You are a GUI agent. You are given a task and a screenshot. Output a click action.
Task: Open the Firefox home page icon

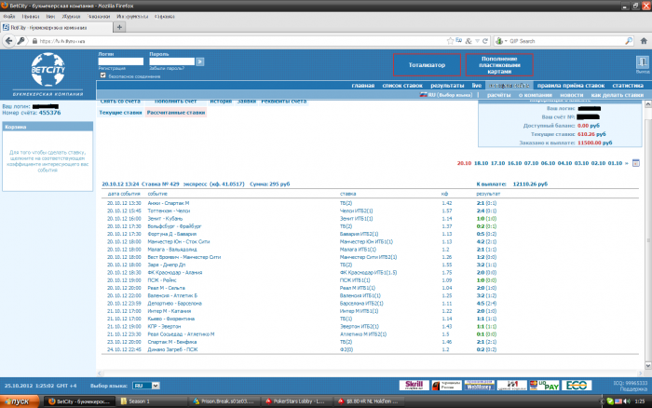click(644, 41)
